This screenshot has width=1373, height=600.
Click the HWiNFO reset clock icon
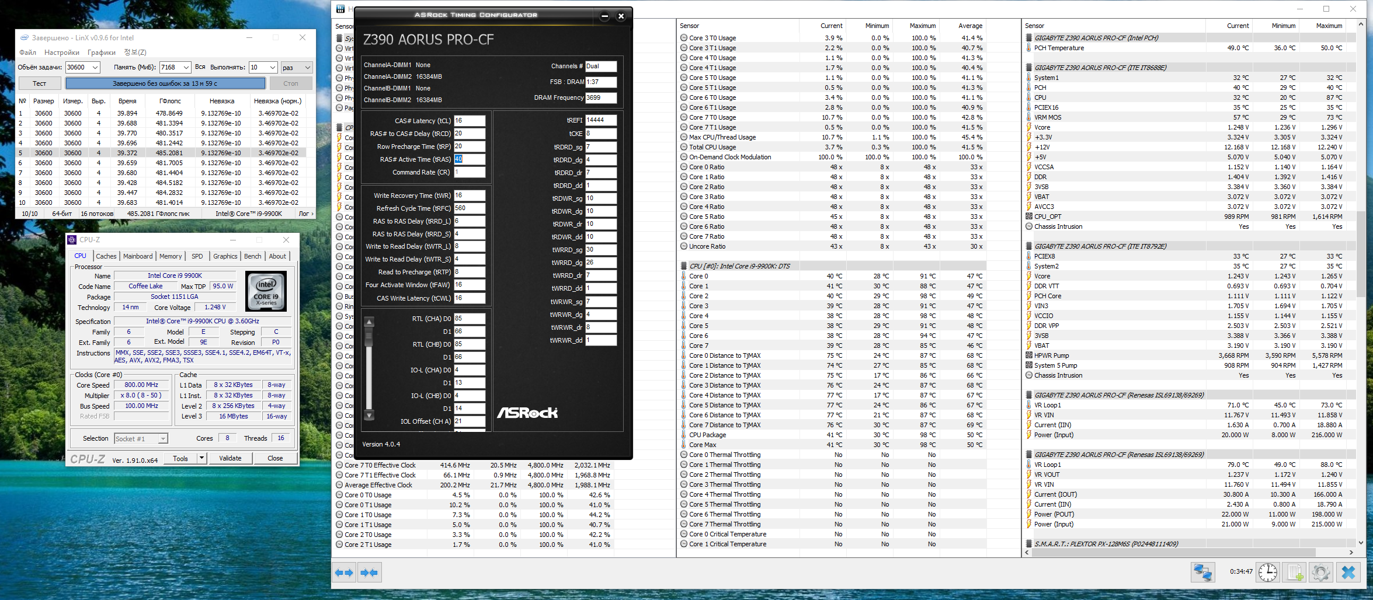[x=1268, y=573]
